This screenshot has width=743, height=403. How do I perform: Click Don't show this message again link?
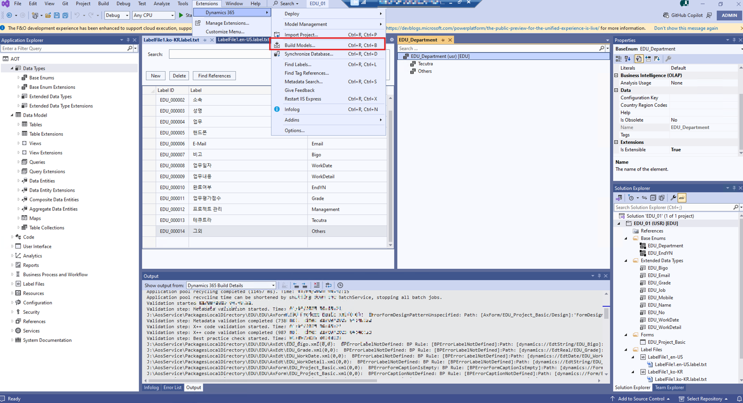coord(686,28)
